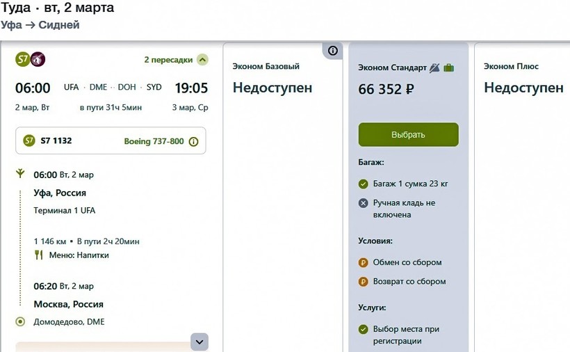
Task: Click the green suitcase baggage icon
Action: pyautogui.click(x=449, y=67)
